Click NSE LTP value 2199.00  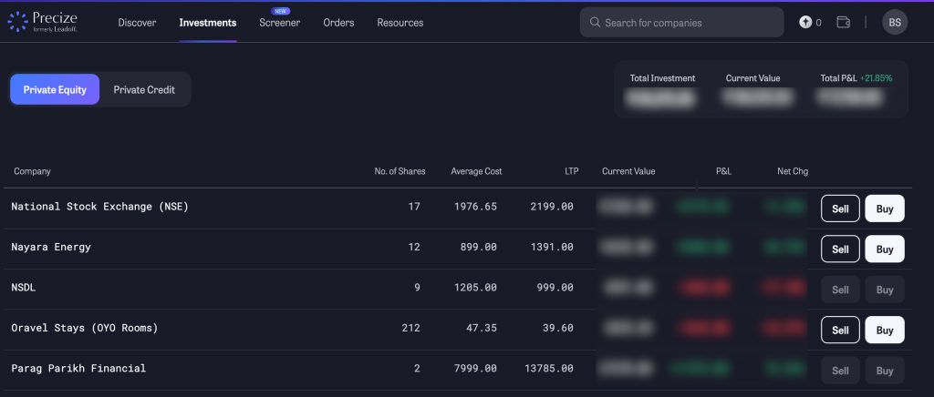click(x=552, y=206)
